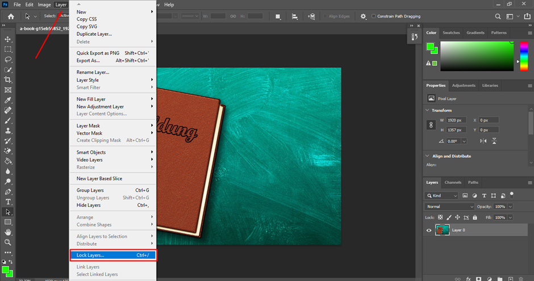The width and height of the screenshot is (534, 281).
Task: Open the Normal blend mode dropdown
Action: pyautogui.click(x=449, y=207)
